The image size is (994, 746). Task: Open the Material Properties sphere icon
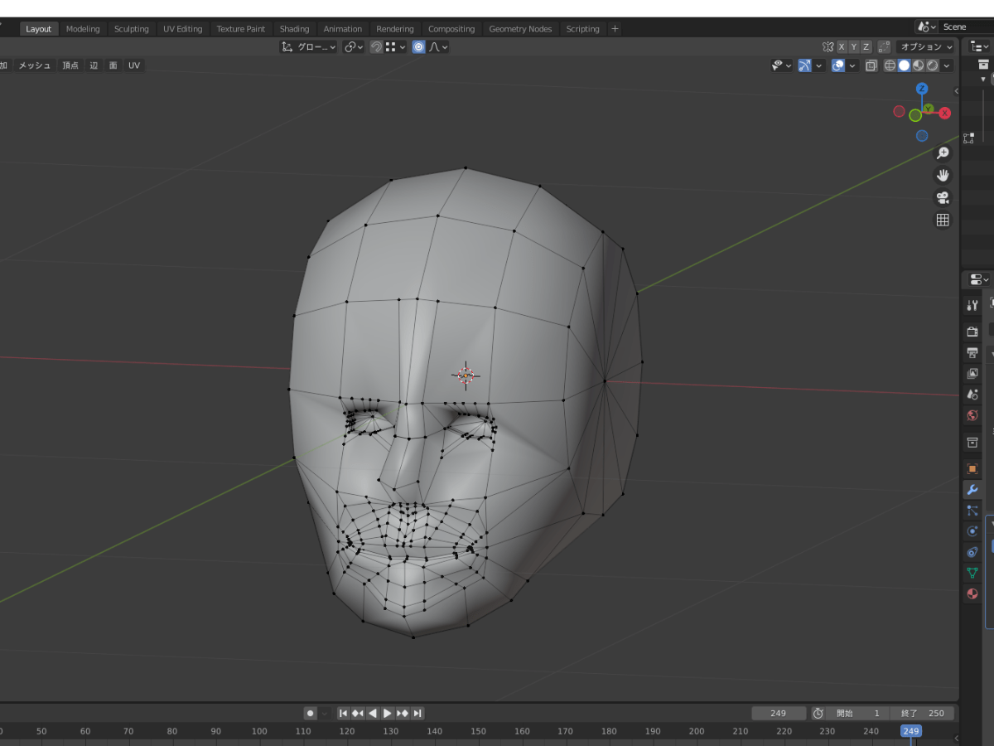pyautogui.click(x=972, y=593)
